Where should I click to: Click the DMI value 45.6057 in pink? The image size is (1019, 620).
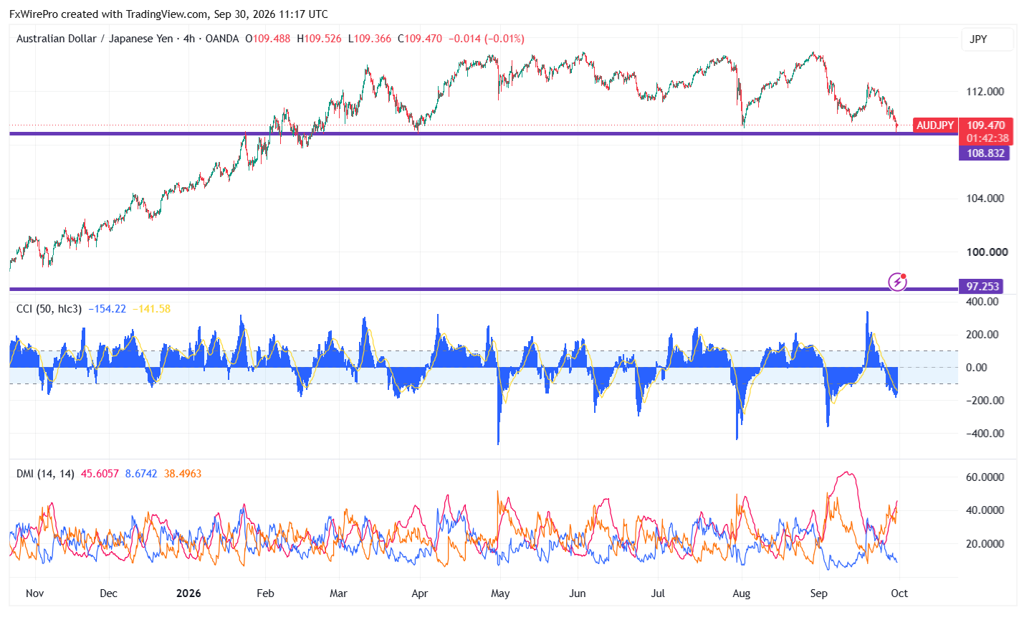pyautogui.click(x=100, y=474)
